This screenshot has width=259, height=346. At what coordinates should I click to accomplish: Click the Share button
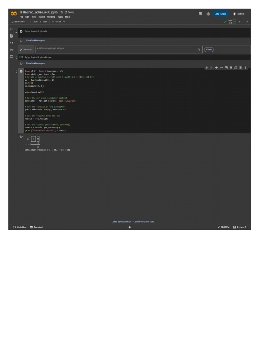pos(221,14)
